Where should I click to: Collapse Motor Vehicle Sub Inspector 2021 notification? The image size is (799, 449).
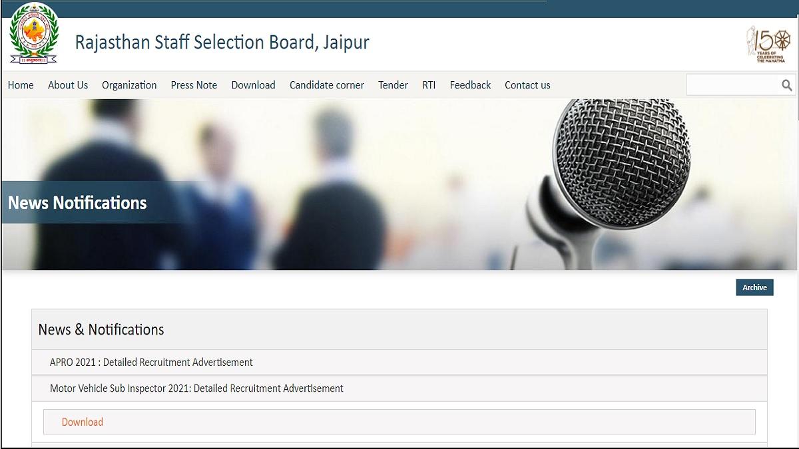[196, 388]
